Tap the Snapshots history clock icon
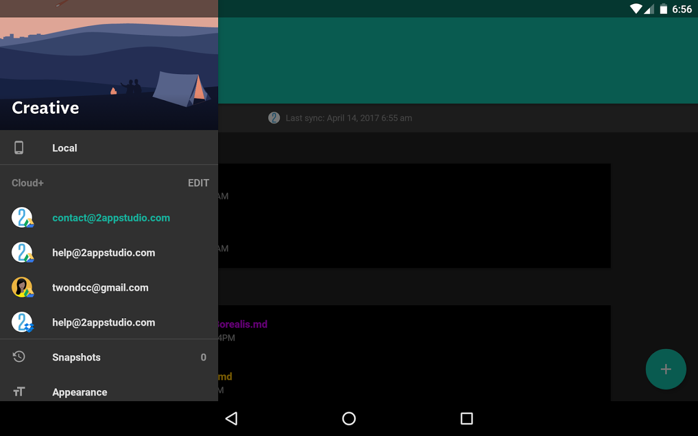The height and width of the screenshot is (436, 698). tap(19, 357)
